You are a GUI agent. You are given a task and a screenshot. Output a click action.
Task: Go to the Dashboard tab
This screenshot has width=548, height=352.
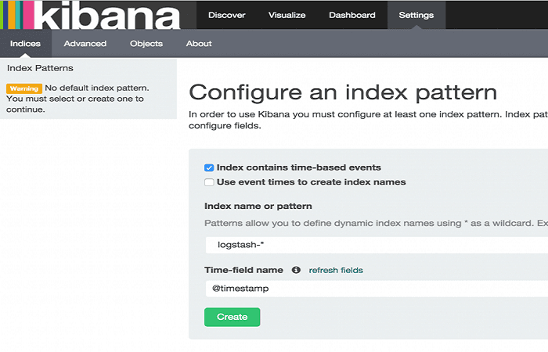[x=352, y=15]
